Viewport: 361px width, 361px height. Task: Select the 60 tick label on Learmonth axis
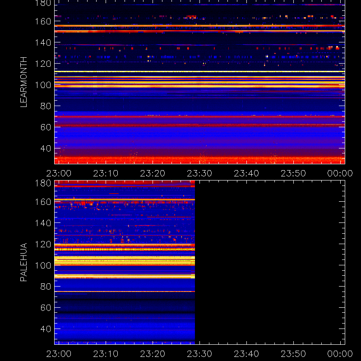46,127
